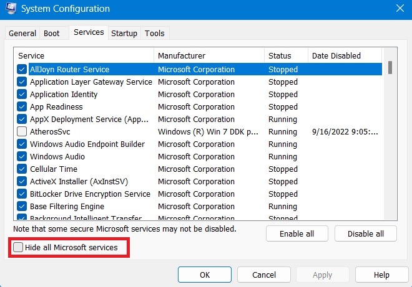Select the AtherosSvc row name
This screenshot has width=412, height=287.
pyautogui.click(x=50, y=131)
